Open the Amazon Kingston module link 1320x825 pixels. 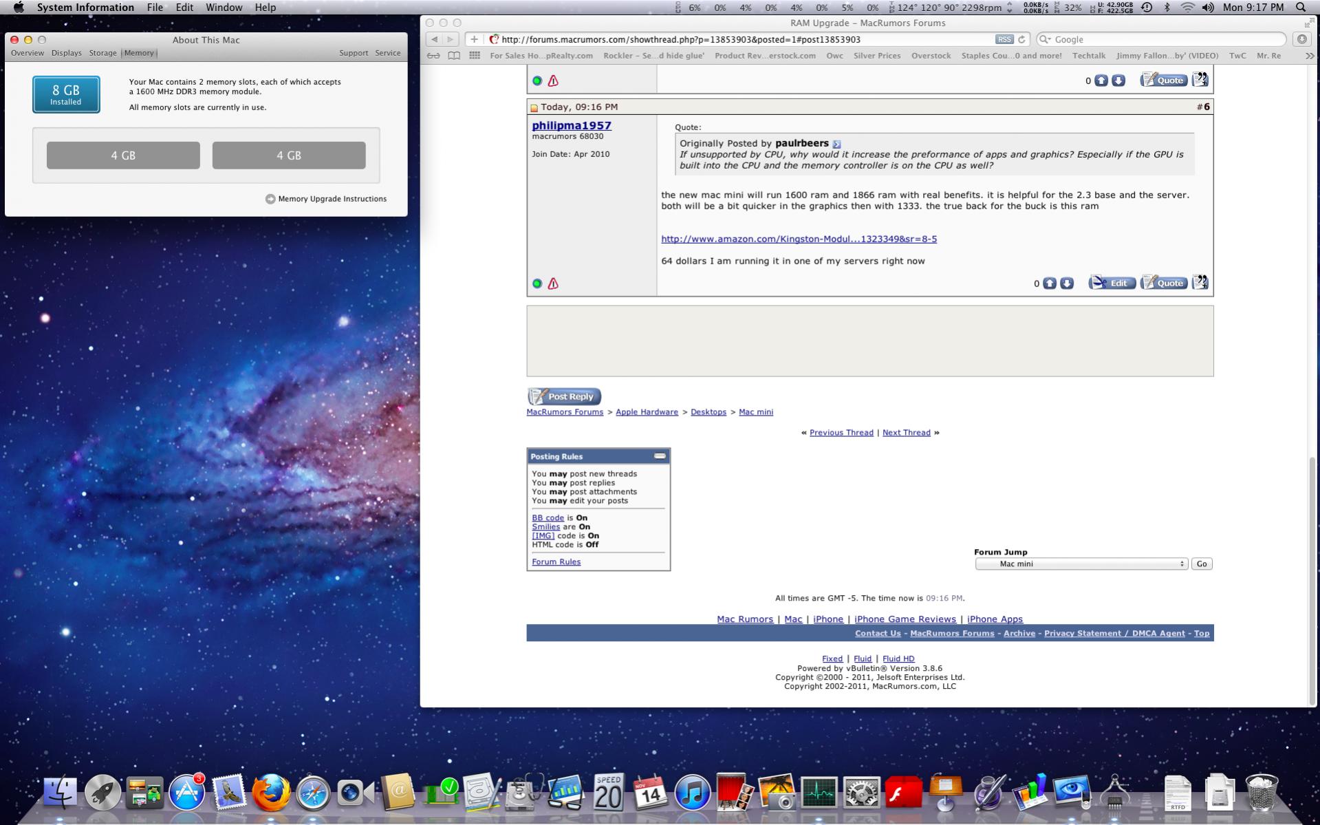point(799,239)
